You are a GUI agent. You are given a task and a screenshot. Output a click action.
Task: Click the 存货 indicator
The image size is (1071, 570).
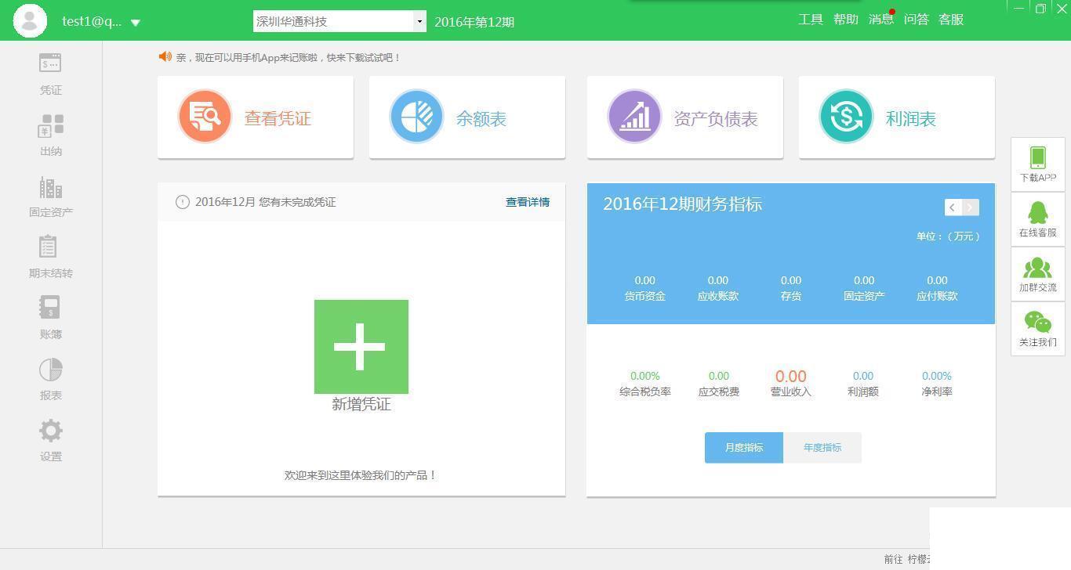[x=791, y=288]
